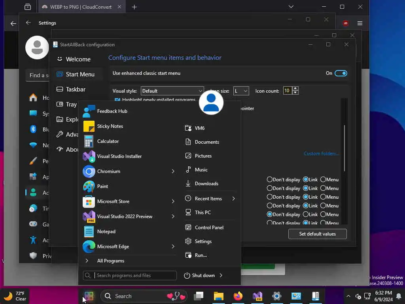Screen dimensions: 405x304
Task: Click the user avatar atop the start menu
Action: point(211,103)
